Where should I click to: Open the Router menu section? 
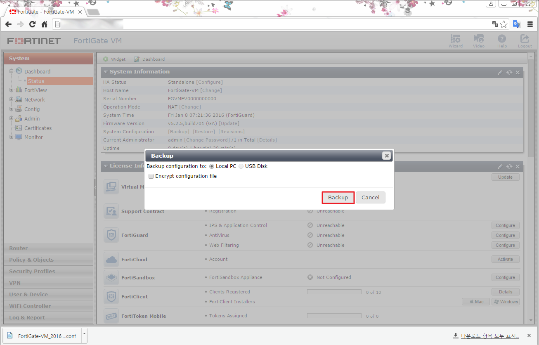49,248
